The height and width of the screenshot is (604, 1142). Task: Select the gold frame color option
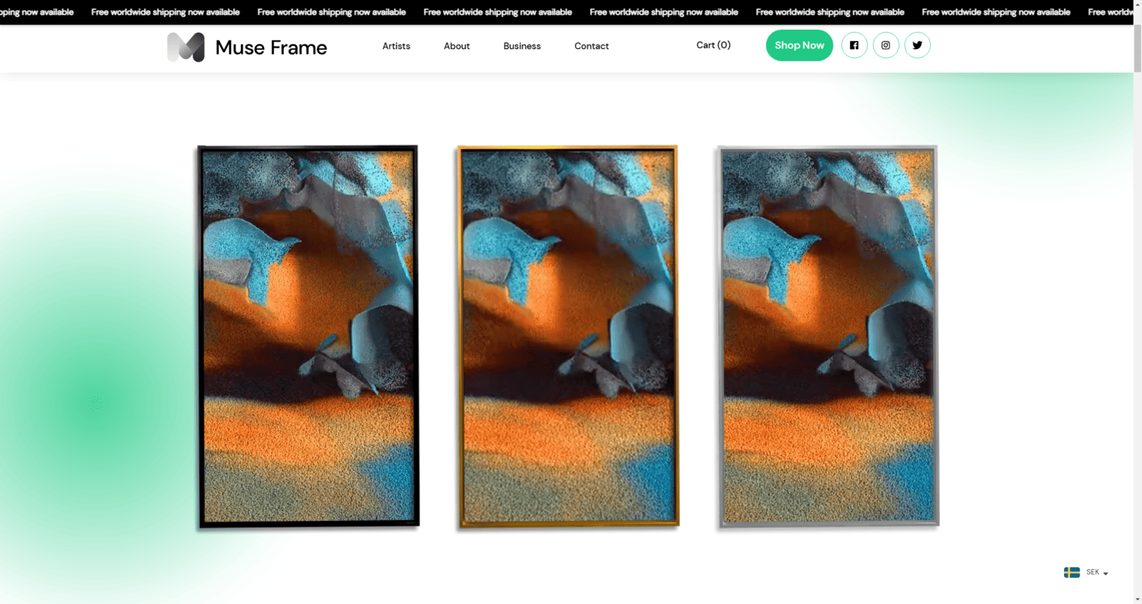(567, 336)
